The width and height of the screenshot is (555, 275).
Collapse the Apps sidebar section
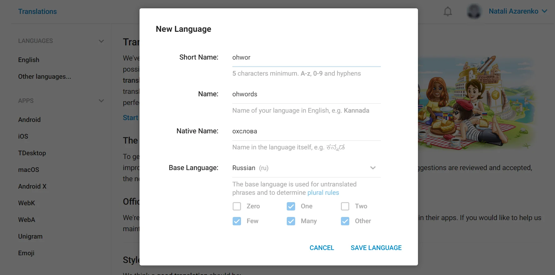pos(101,101)
